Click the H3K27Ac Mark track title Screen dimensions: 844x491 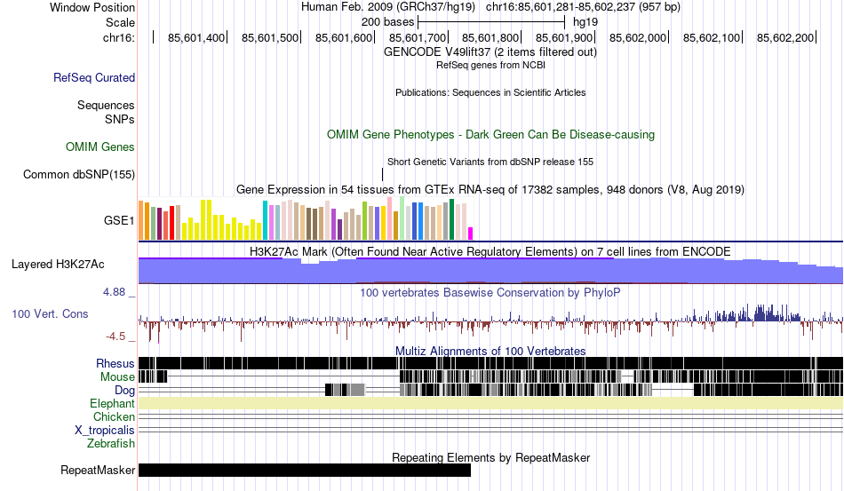(490, 251)
